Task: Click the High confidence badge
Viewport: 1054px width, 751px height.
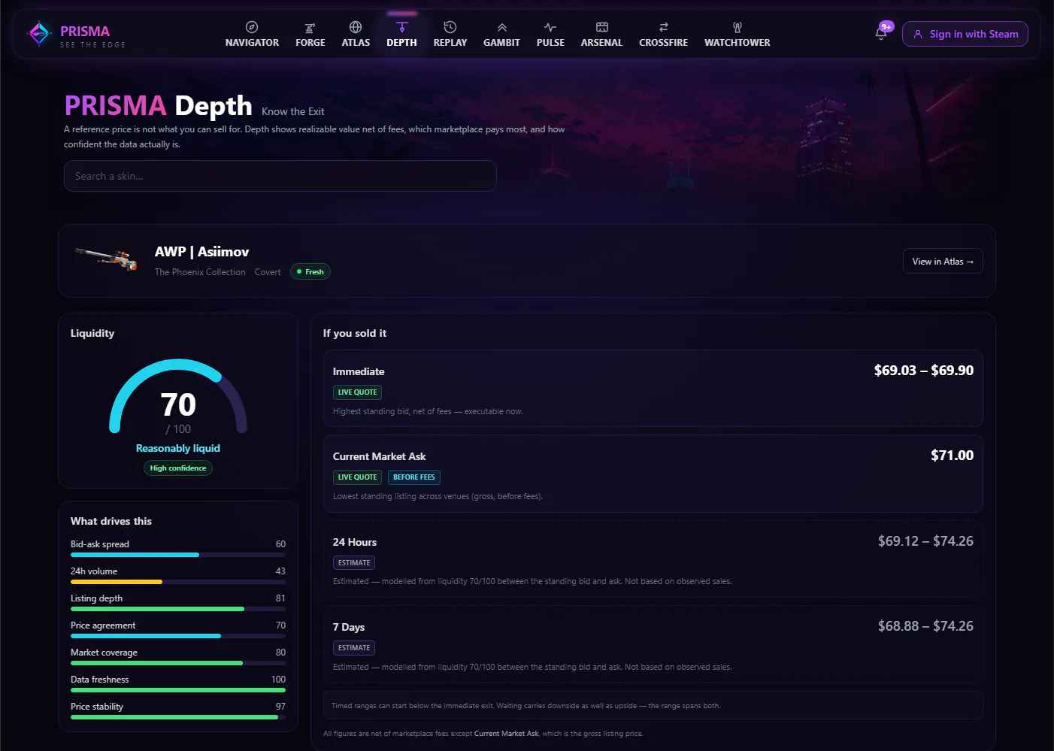Action: tap(178, 468)
